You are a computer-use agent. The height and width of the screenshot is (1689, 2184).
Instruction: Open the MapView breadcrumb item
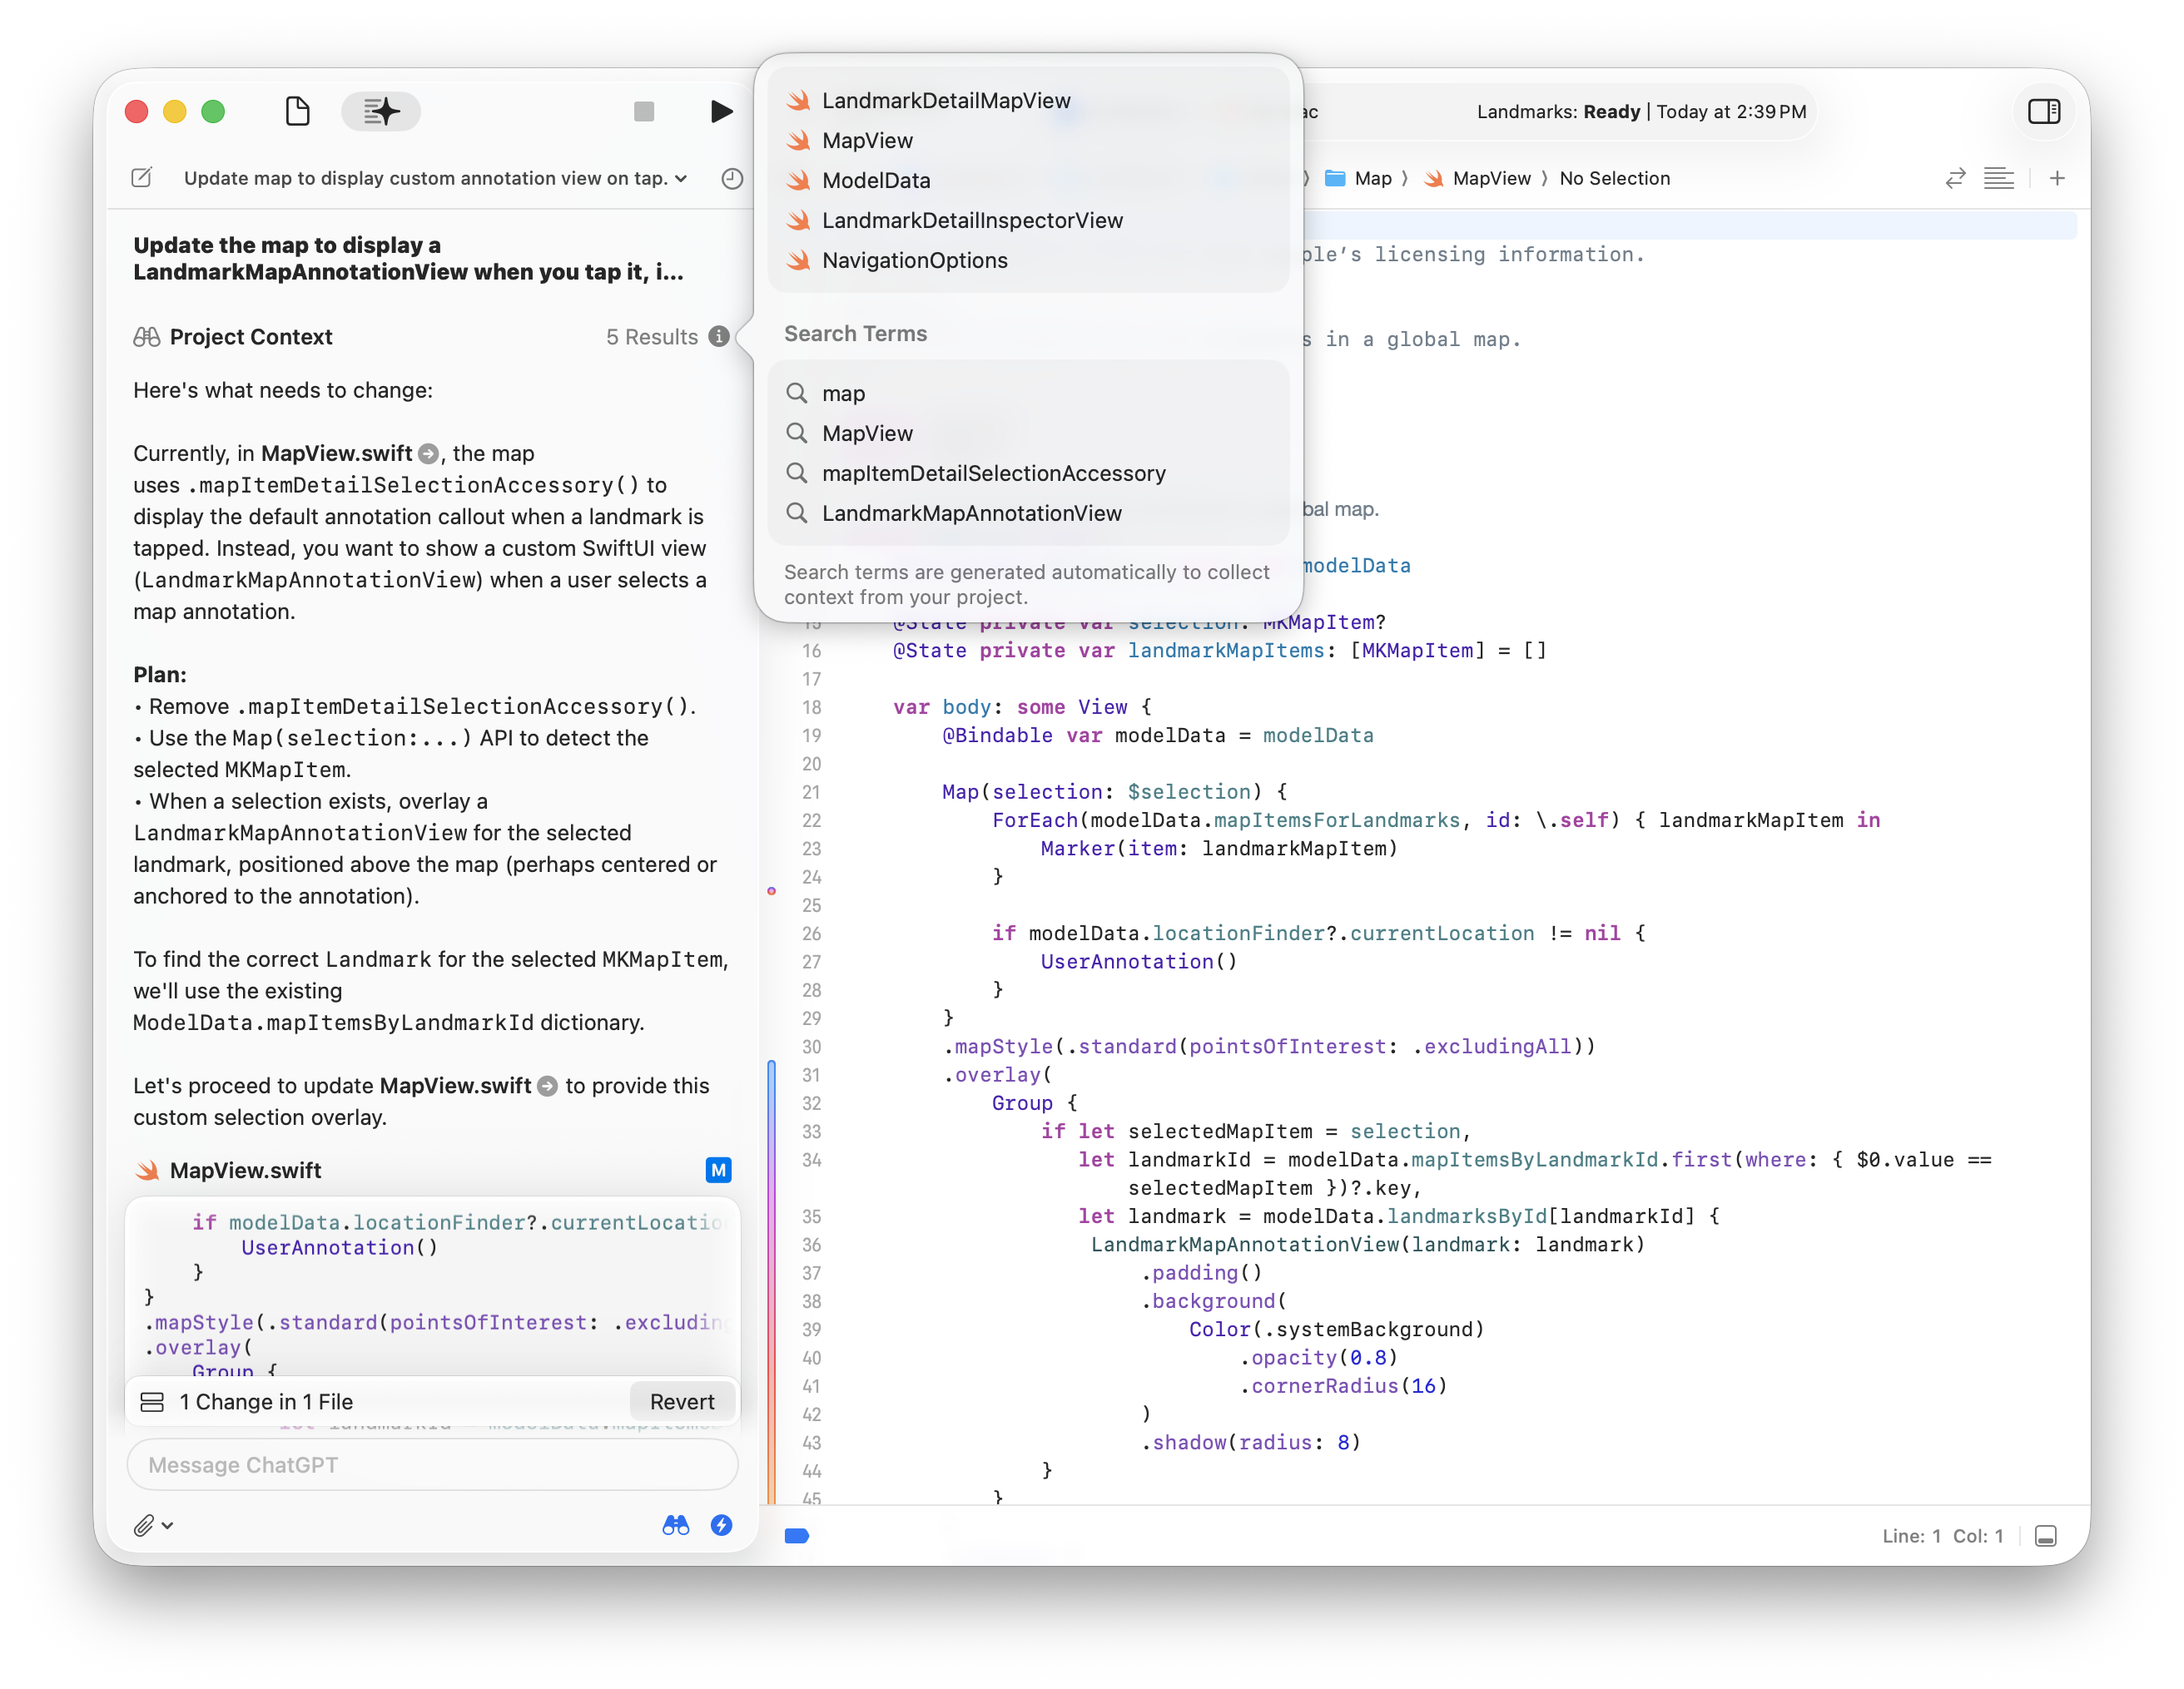1490,178
